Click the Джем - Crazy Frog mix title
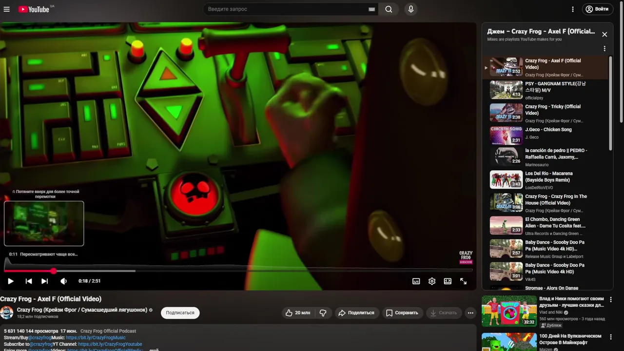Screen dimensions: 624x351 coord(541,32)
